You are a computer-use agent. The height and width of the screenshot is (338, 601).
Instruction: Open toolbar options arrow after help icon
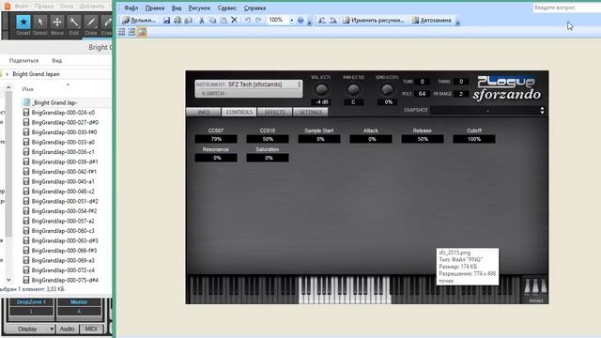[309, 22]
